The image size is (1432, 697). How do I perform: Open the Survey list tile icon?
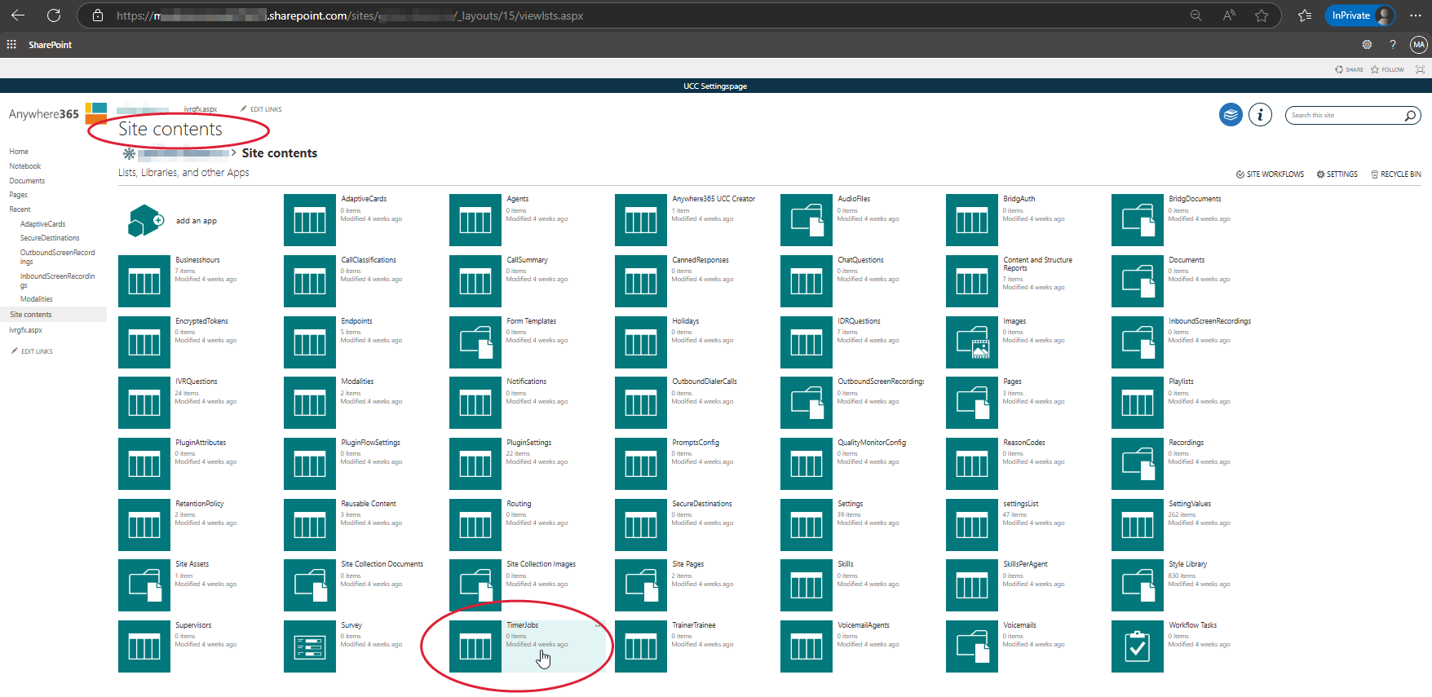point(310,646)
